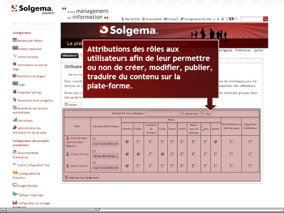This screenshot has width=284, height=213.
Task: Click the red search magnifier icon
Action: [x=265, y=19]
